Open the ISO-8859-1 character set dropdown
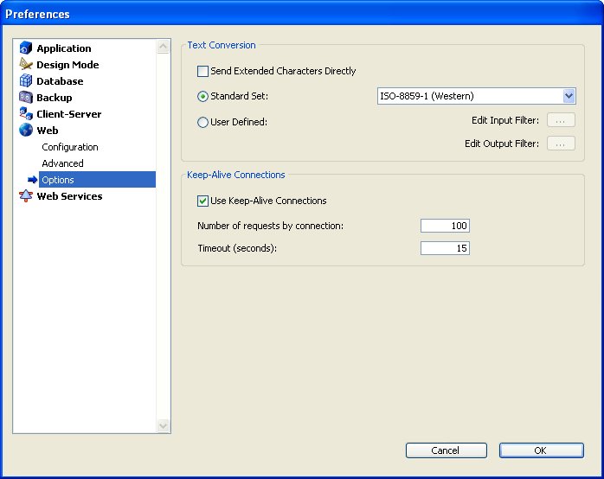604x479 pixels. tap(569, 96)
